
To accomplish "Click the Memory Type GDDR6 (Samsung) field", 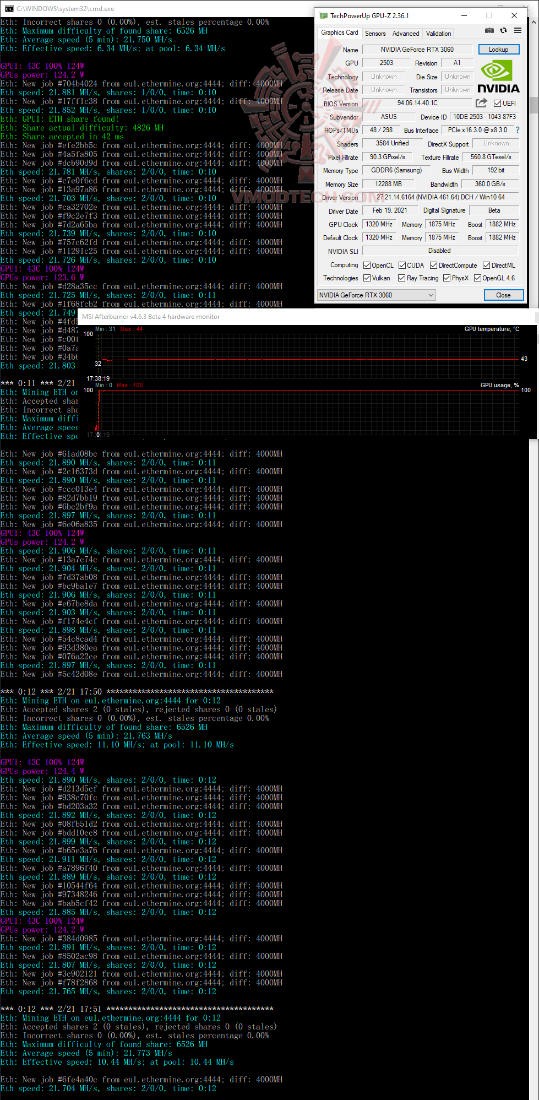I will coord(396,170).
